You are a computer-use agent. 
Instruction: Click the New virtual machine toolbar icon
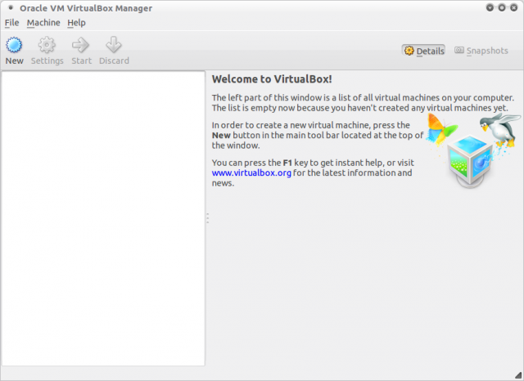(14, 45)
